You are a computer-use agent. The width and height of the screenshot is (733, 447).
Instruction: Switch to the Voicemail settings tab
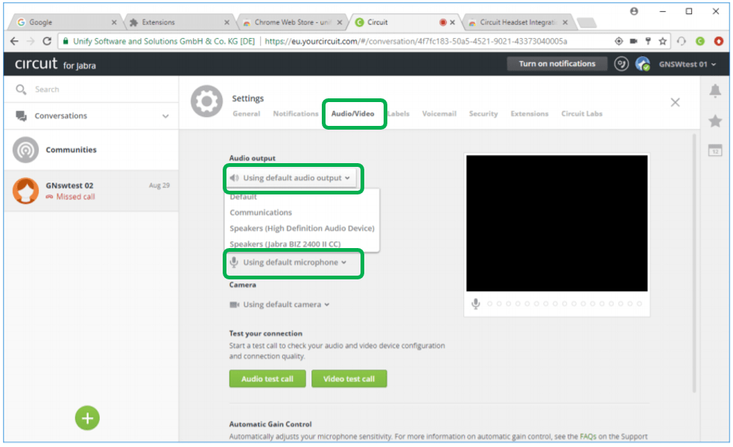[439, 114]
